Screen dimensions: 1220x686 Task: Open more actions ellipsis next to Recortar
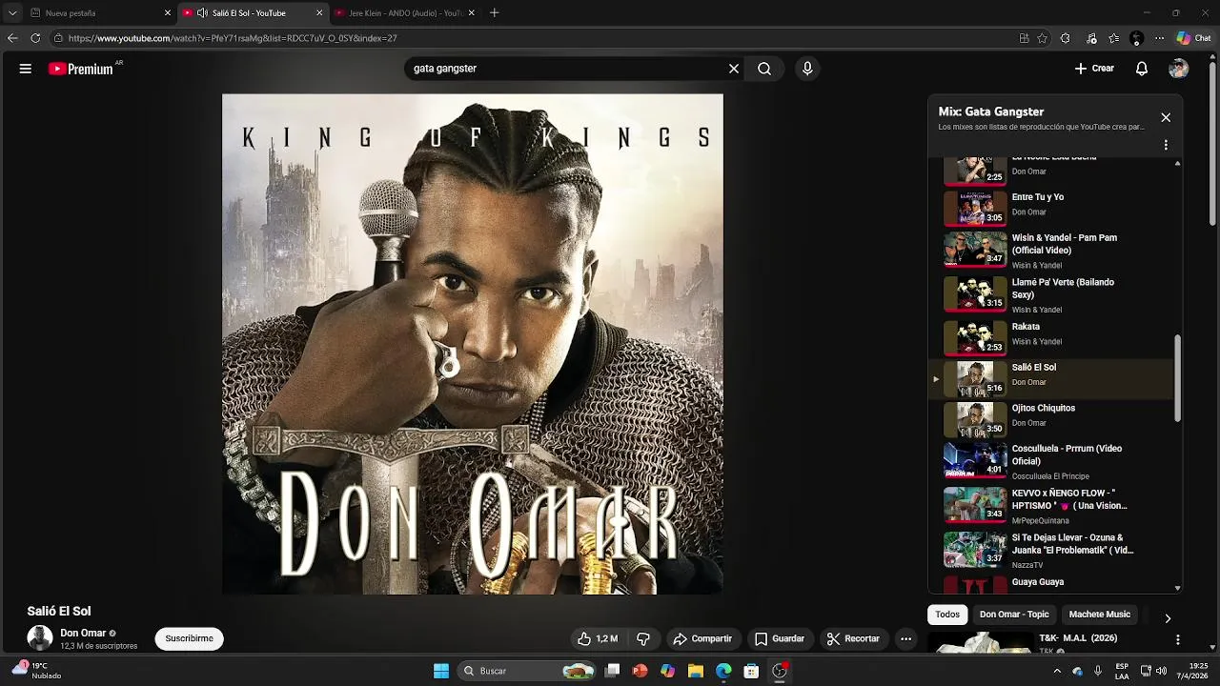[x=906, y=638]
